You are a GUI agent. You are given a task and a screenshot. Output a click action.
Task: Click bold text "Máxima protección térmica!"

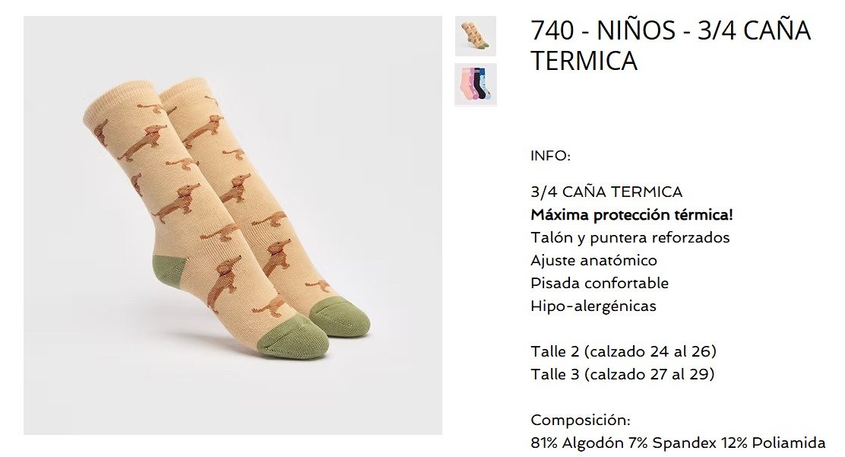[631, 214]
